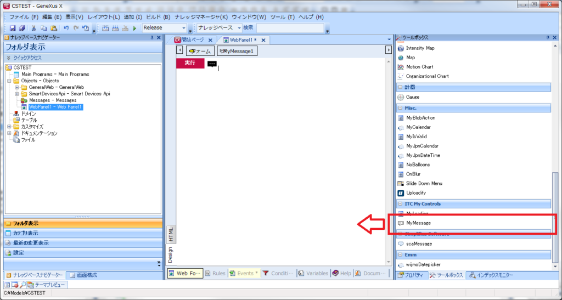Viewport: 562px width, 300px height.
Task: Click the Redo arrow icon
Action: click(76, 28)
